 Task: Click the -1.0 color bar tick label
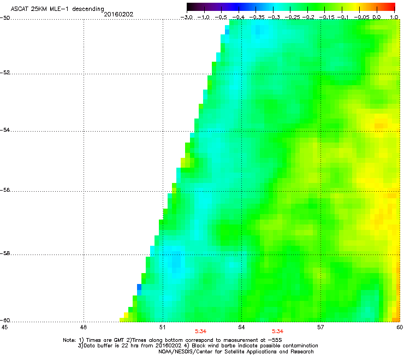point(204,17)
